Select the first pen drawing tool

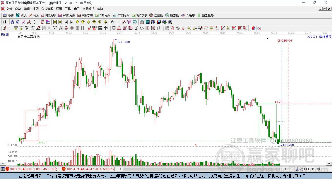click(5, 28)
